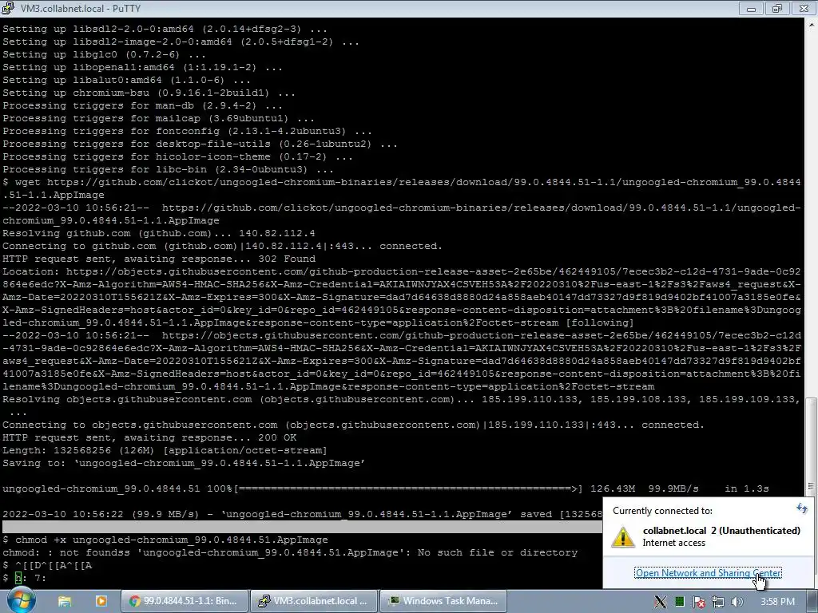The height and width of the screenshot is (613, 818).
Task: Click the 'chmod: : not found' error line
Action: (x=289, y=552)
